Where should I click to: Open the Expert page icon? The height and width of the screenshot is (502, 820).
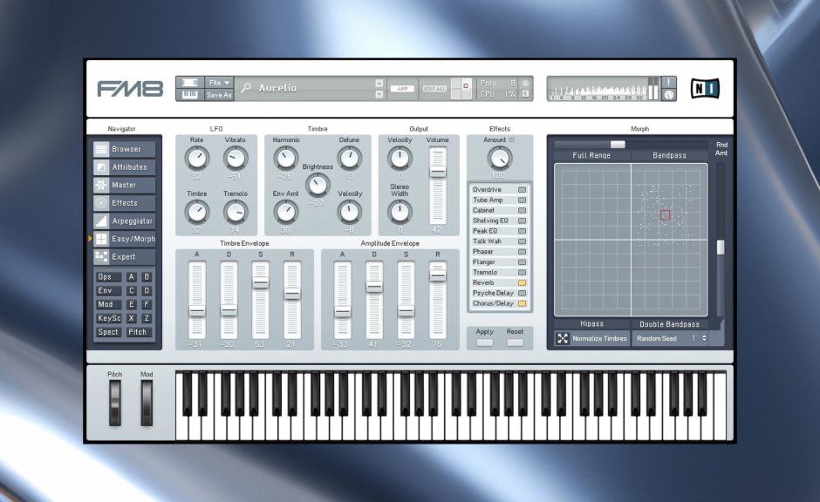point(102,257)
